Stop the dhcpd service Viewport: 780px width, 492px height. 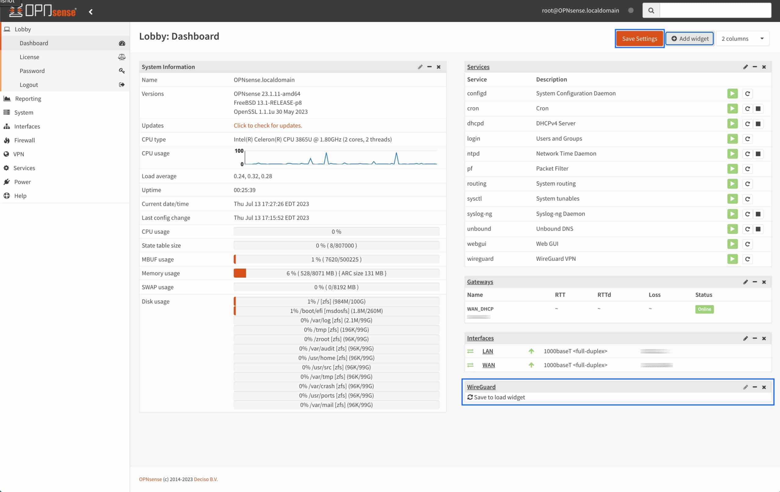coord(758,124)
